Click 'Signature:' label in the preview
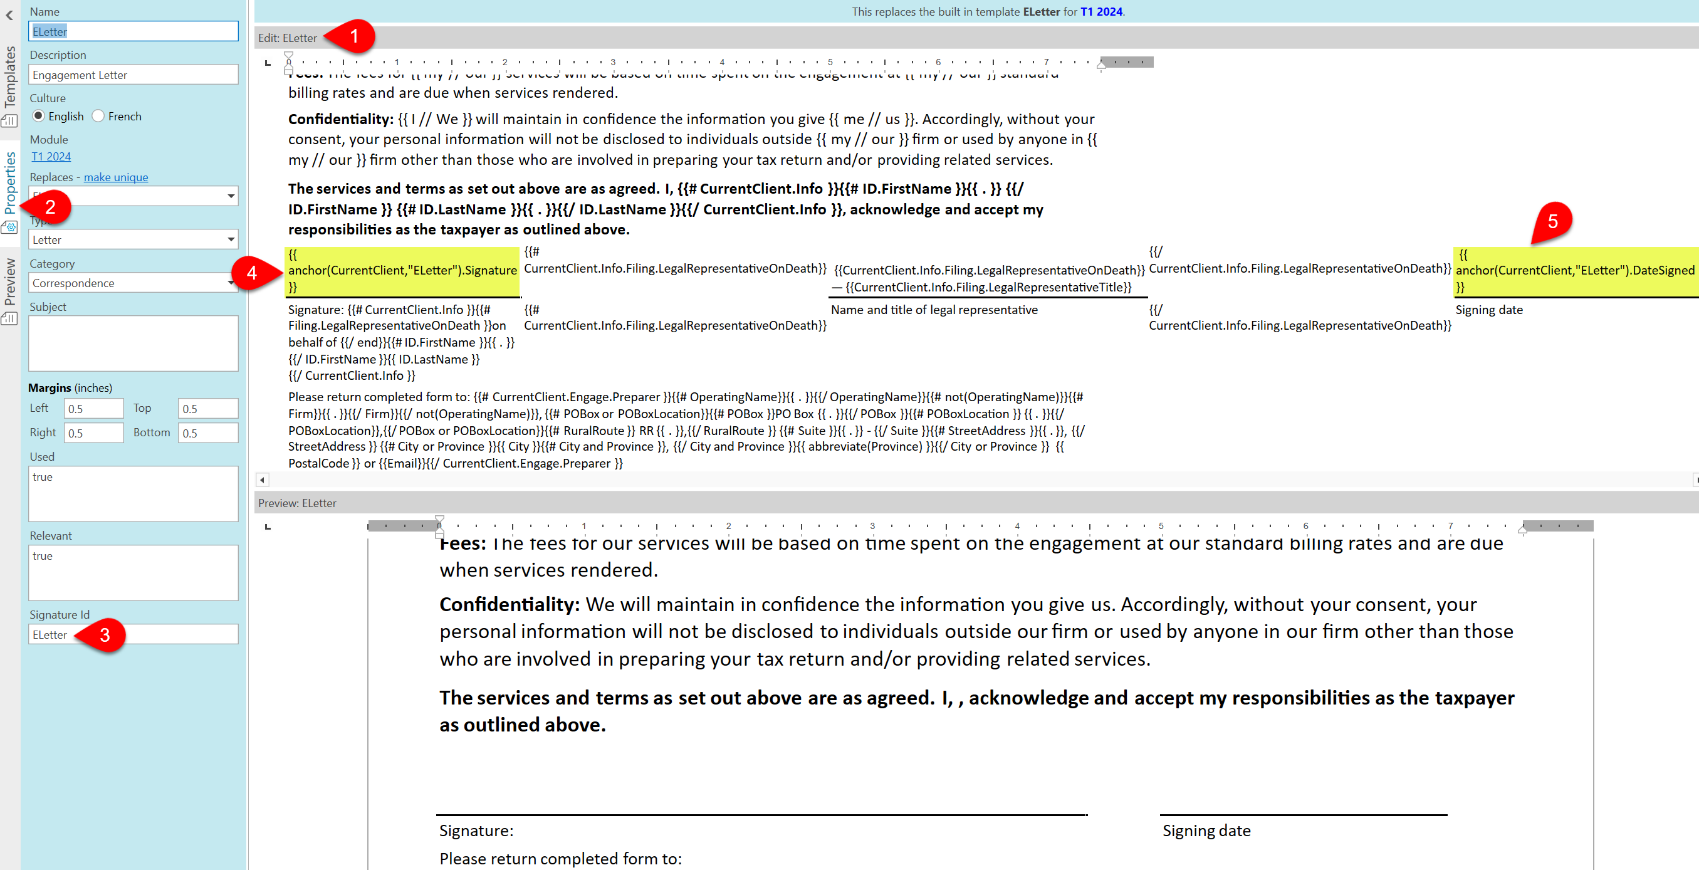This screenshot has width=1699, height=870. 476,831
